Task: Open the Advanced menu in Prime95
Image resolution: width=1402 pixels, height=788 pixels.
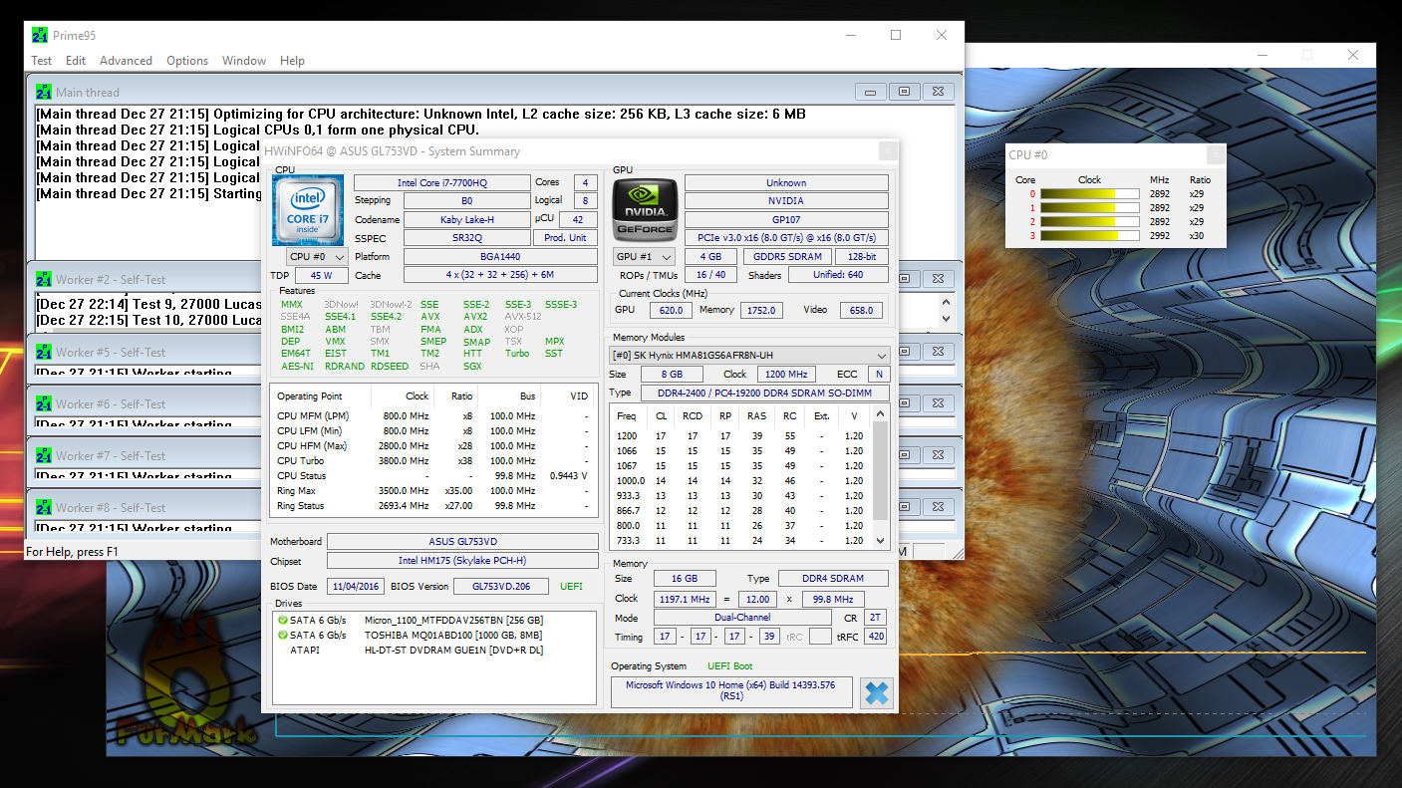Action: 126,61
